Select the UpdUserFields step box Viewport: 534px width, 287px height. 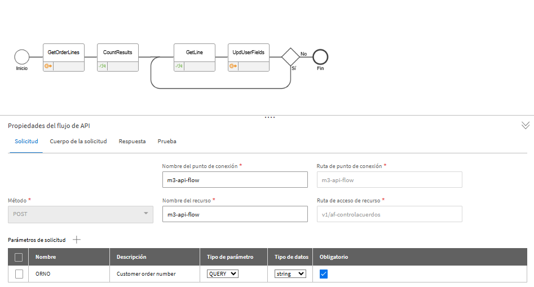pyautogui.click(x=249, y=57)
